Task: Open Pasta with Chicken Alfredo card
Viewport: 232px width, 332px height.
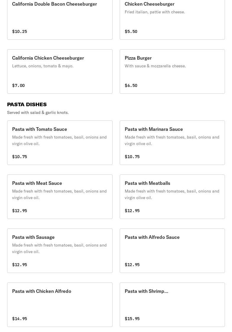Action: (60, 305)
